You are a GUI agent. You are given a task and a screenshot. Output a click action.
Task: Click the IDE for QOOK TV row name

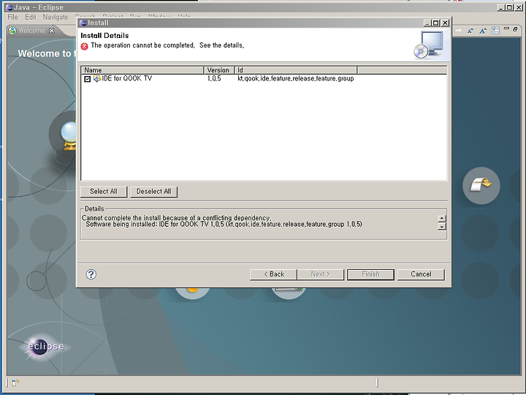(x=127, y=78)
